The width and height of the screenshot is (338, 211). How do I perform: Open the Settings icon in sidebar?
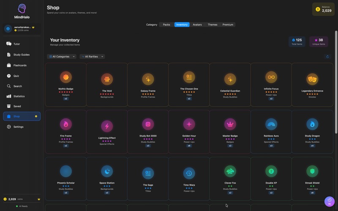pos(9,127)
